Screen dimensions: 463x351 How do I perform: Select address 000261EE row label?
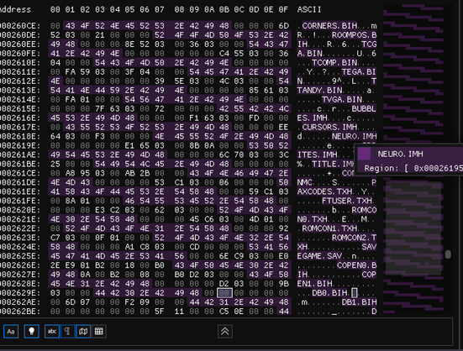20,191
